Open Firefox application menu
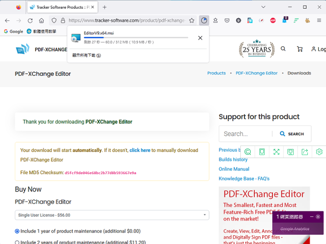Viewport: 326px width, 244px height. 319,20
